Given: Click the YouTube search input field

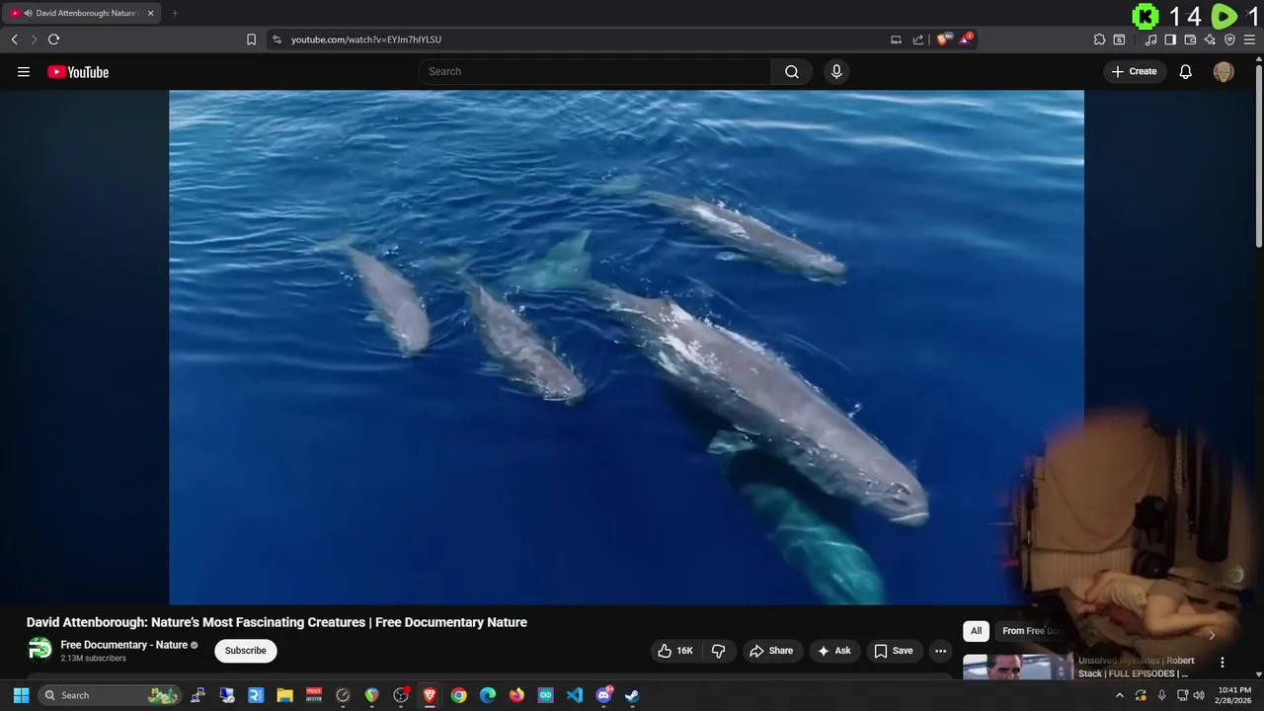Looking at the screenshot, I should point(594,71).
